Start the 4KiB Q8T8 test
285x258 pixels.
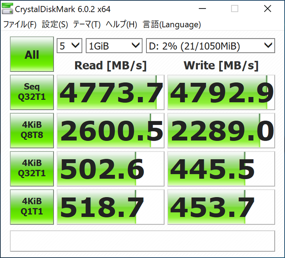pos(32,131)
